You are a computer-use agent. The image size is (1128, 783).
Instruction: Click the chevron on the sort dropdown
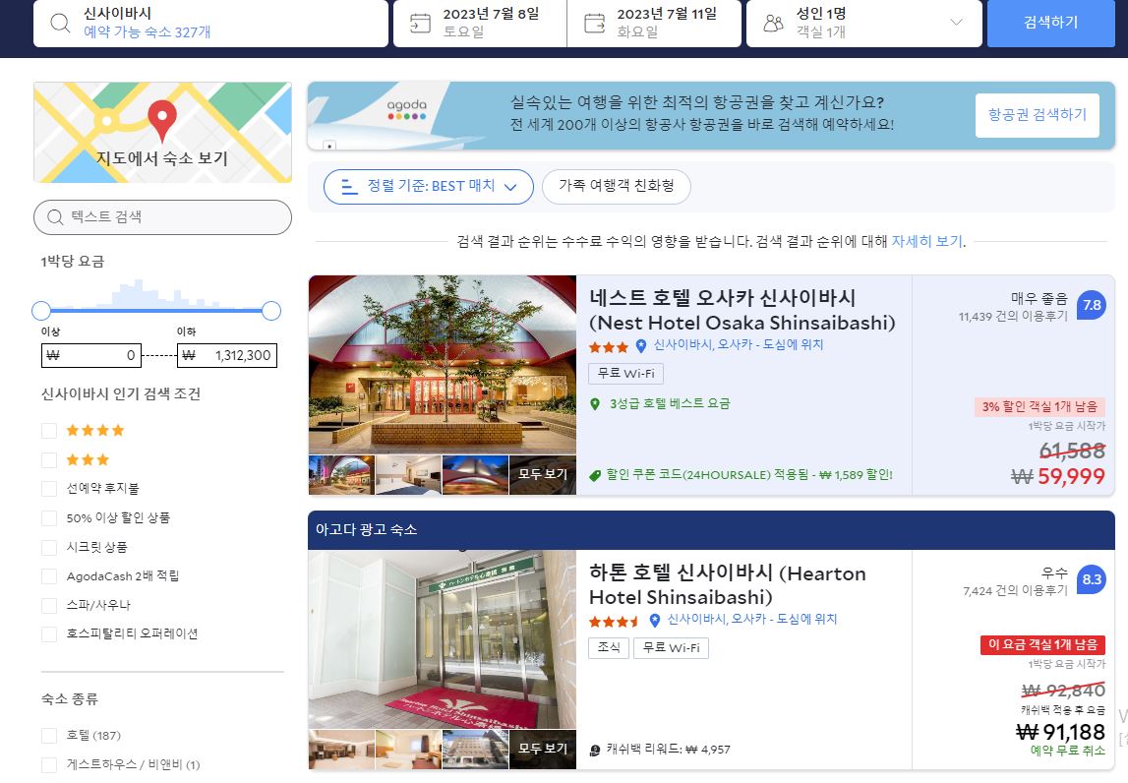point(510,187)
